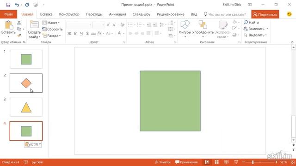Undo the last action
Viewport: 296px width, 166px height.
coord(17,5)
